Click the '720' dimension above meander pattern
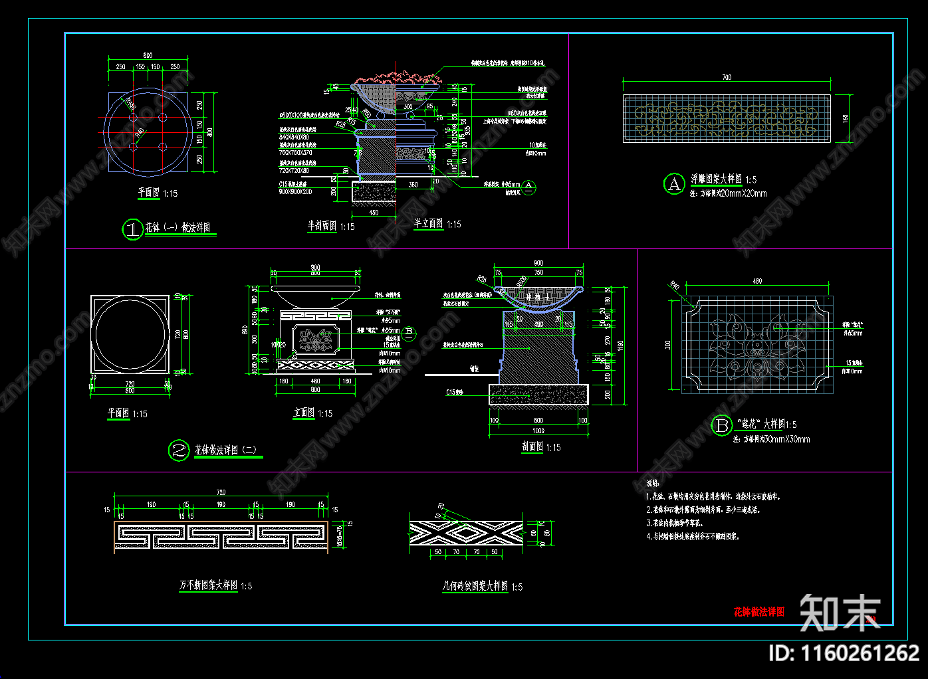Image resolution: width=928 pixels, height=679 pixels. (x=221, y=493)
